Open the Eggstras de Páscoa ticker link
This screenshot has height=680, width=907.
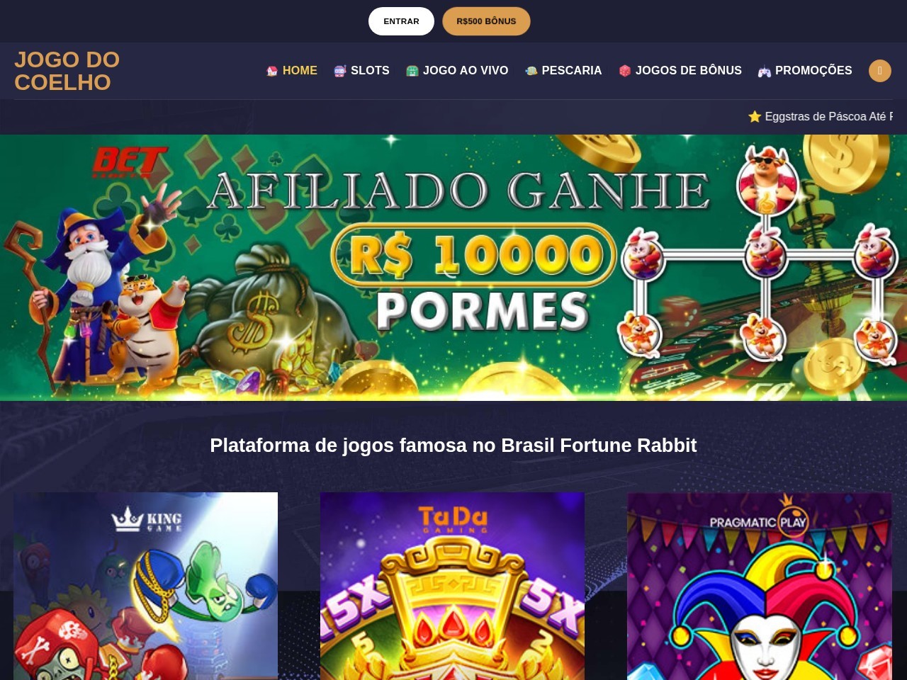coord(828,116)
